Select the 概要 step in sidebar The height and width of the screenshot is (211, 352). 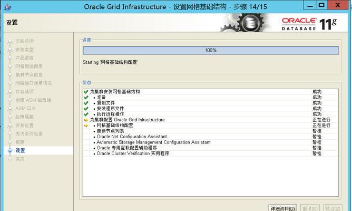click(20, 142)
